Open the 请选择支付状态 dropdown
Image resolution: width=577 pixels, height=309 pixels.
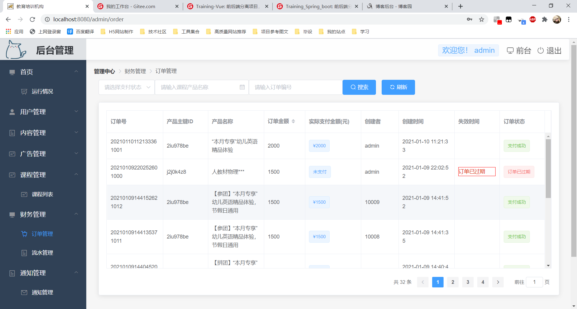pos(127,87)
